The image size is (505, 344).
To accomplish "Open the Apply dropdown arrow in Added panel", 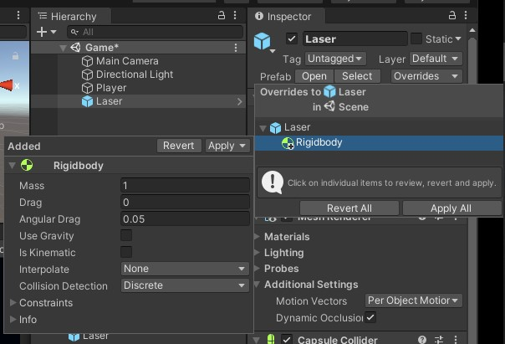I will click(242, 146).
